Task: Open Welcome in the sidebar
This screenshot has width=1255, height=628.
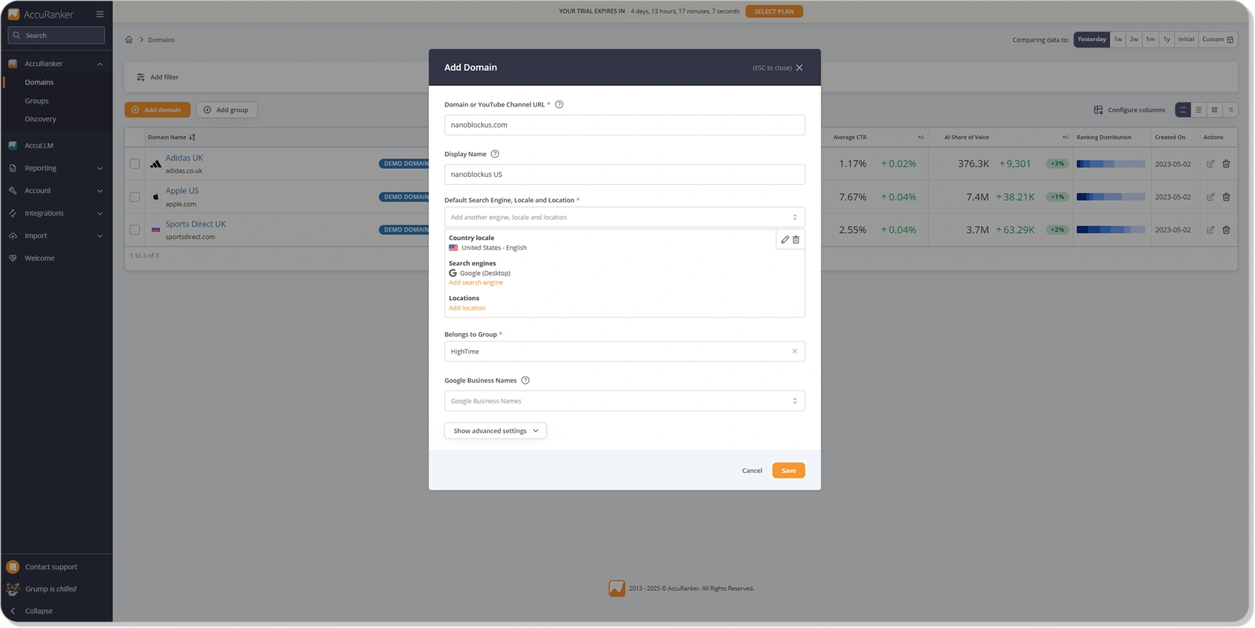Action: click(39, 258)
